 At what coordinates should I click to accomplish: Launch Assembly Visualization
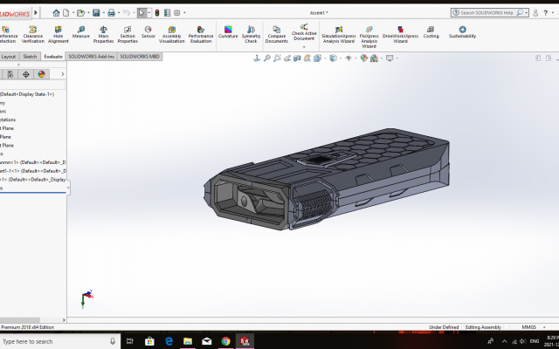(172, 35)
